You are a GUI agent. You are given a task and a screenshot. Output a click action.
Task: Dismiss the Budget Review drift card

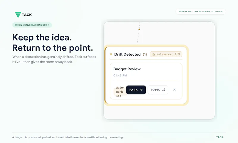coord(174,90)
